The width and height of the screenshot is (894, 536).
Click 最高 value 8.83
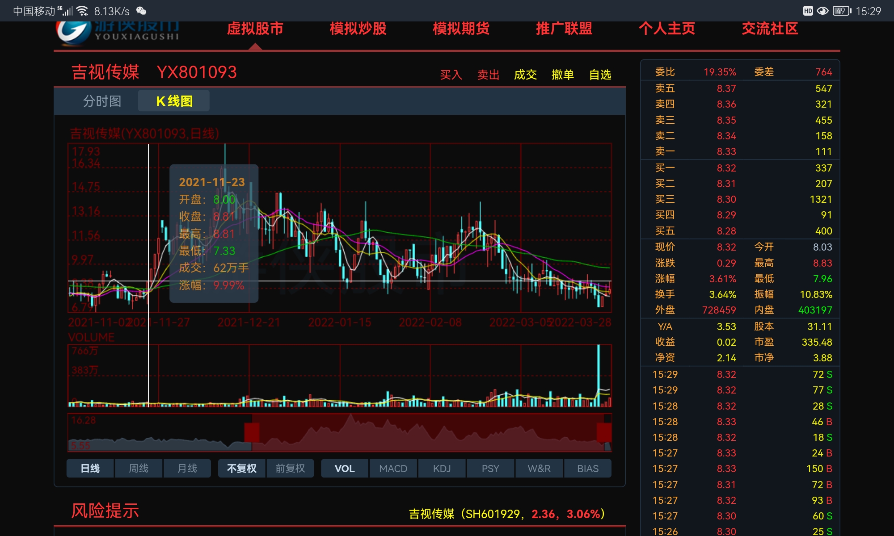pos(822,263)
